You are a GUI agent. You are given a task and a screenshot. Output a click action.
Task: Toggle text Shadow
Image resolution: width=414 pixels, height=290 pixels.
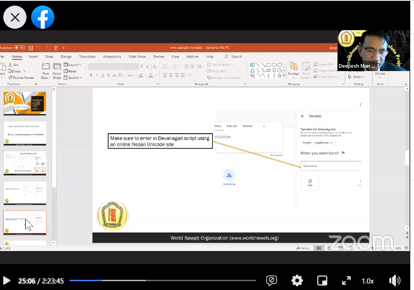pyautogui.click(x=109, y=75)
